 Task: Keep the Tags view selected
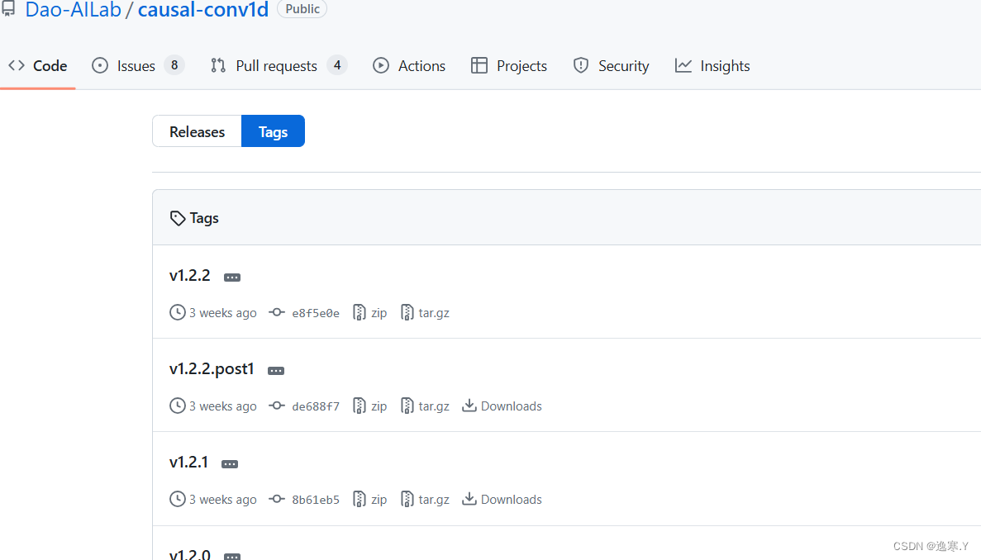(x=273, y=131)
